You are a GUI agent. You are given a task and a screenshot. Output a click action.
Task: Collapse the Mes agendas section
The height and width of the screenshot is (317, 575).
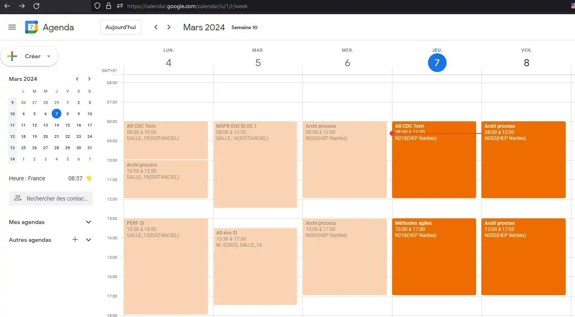pyautogui.click(x=89, y=222)
